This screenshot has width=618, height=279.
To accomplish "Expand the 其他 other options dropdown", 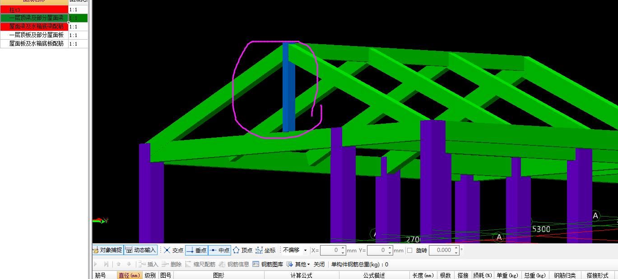I will click(x=298, y=265).
